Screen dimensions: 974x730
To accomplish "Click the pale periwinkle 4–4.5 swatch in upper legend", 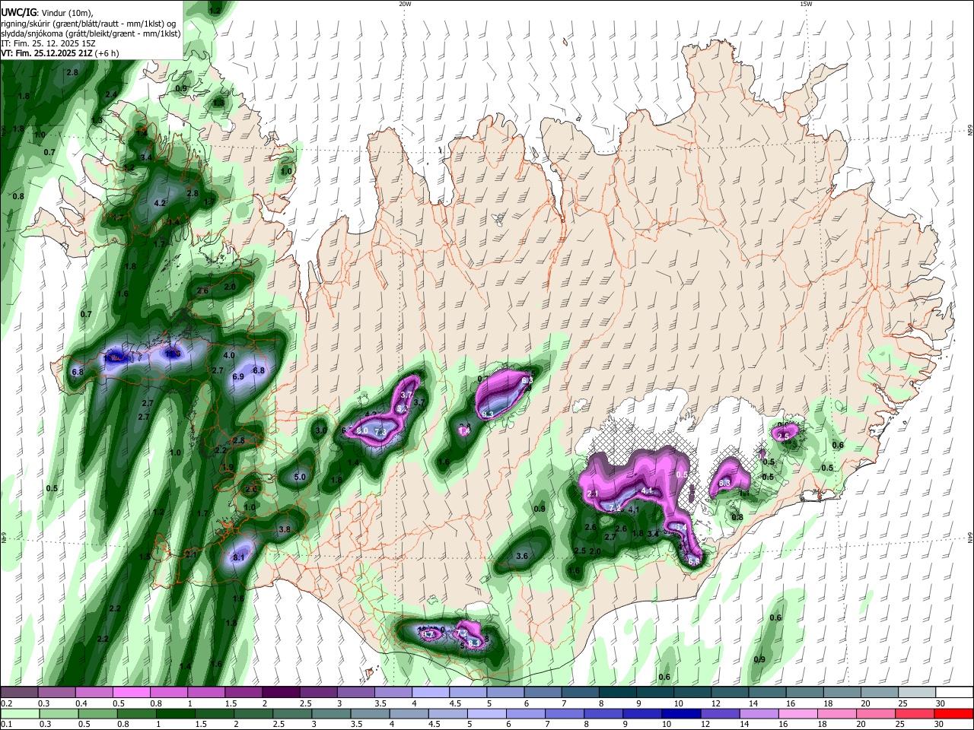I will click(430, 692).
